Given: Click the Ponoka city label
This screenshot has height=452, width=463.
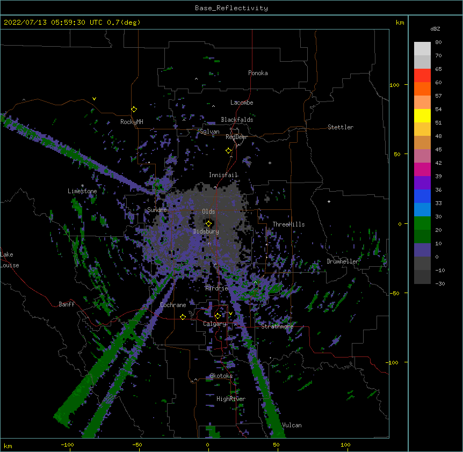Looking at the screenshot, I should pyautogui.click(x=258, y=73).
